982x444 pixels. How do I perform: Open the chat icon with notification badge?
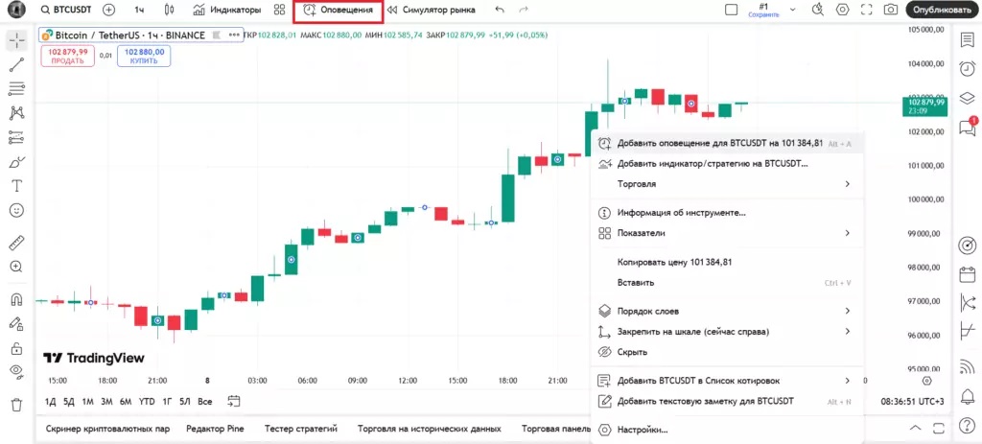click(968, 128)
